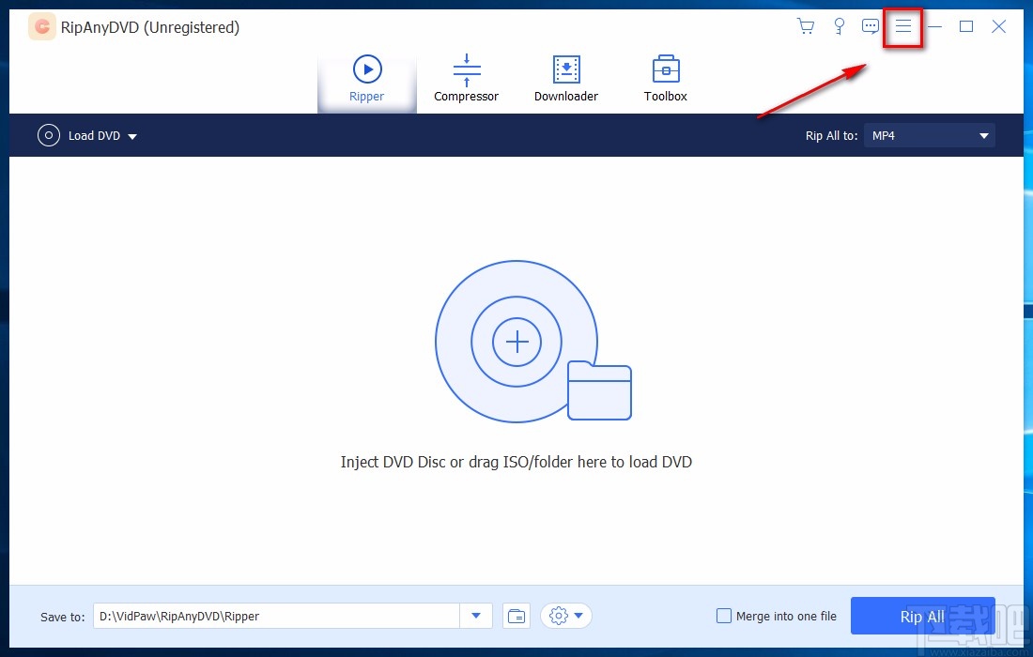1033x657 pixels.
Task: Switch to the Ripper tab
Action: tap(367, 78)
